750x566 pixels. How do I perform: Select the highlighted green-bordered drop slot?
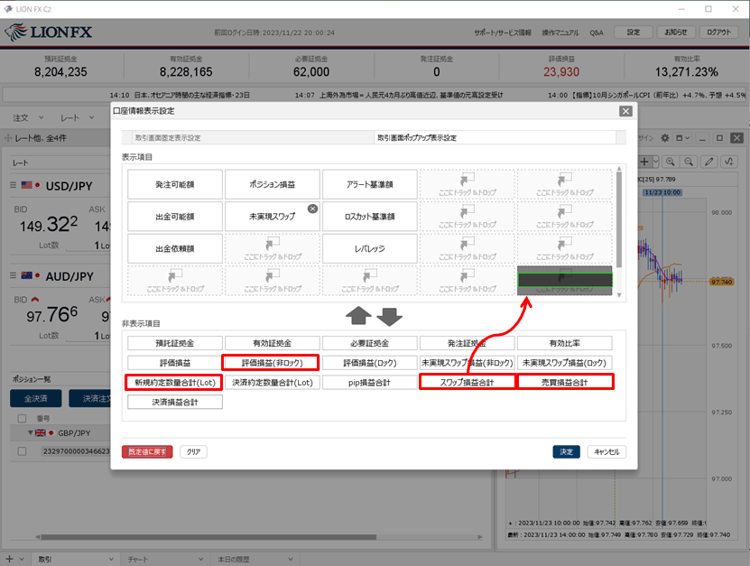[x=564, y=280]
